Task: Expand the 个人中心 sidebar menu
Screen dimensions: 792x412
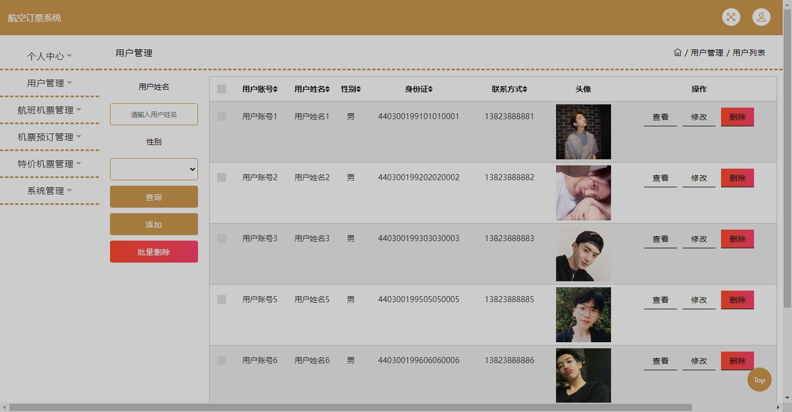Action: [x=50, y=56]
